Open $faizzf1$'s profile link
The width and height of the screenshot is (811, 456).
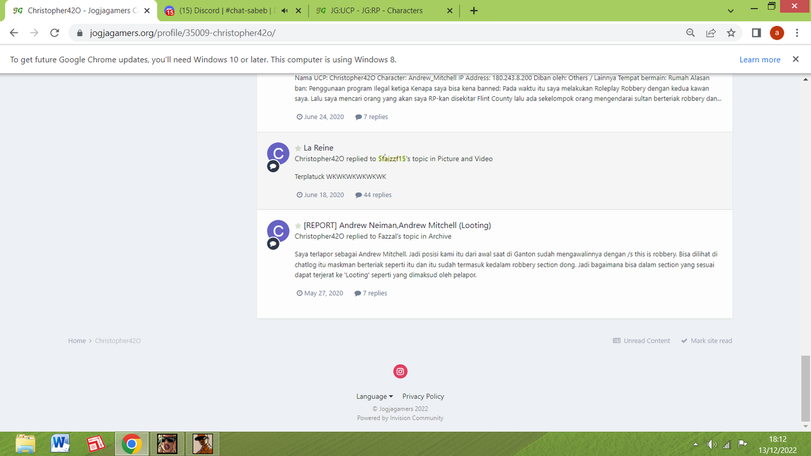392,159
